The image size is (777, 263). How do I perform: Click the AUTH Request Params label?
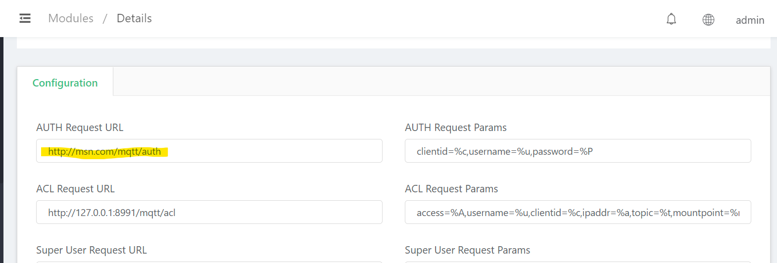[456, 128]
